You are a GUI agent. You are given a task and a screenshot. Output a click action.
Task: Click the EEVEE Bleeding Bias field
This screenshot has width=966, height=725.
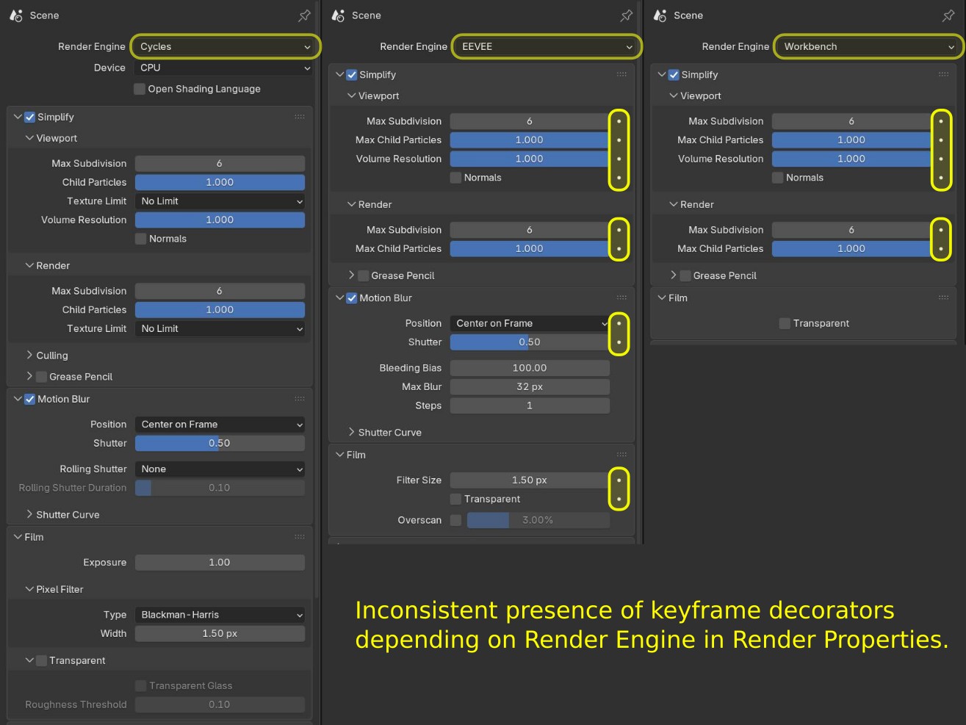pos(530,368)
